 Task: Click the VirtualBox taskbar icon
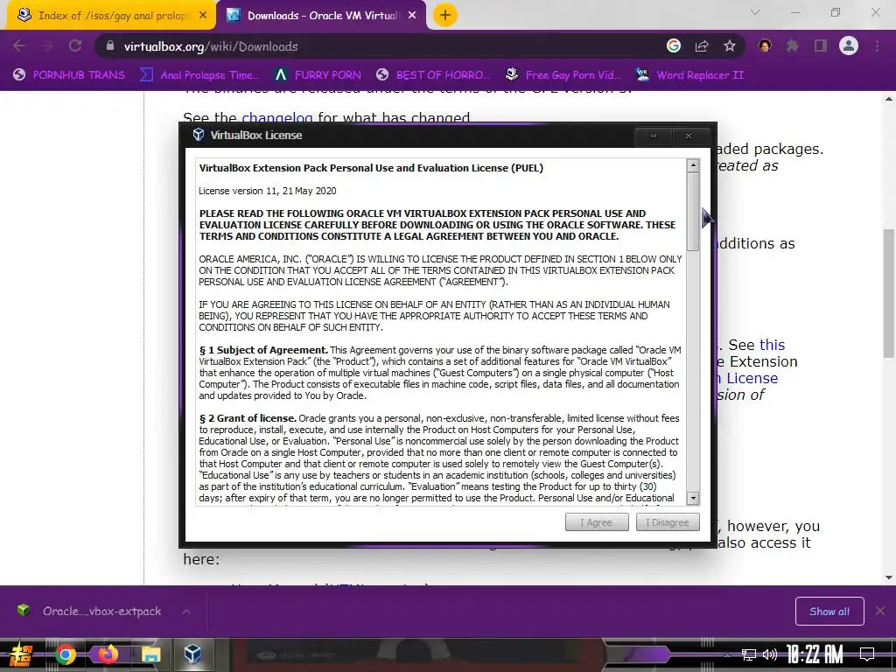192,653
